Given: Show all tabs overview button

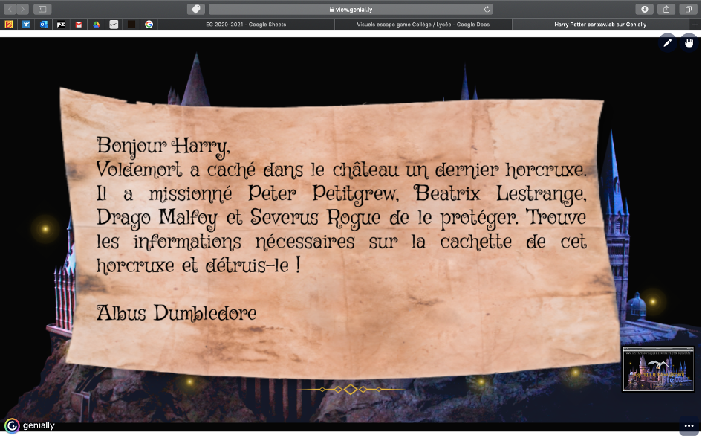Looking at the screenshot, I should [x=688, y=9].
